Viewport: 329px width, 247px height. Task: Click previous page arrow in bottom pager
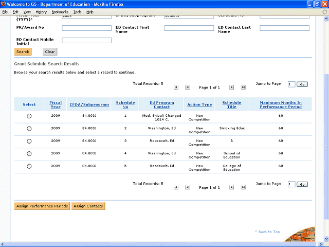point(188,187)
